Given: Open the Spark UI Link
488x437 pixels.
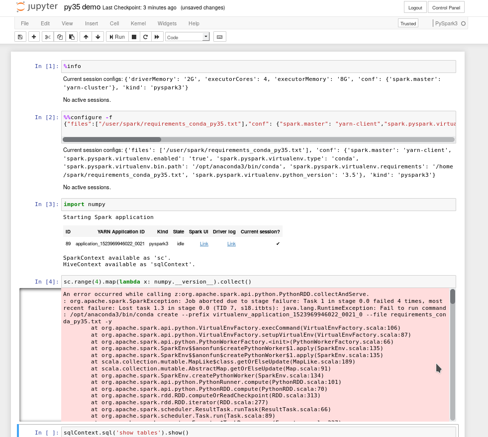Looking at the screenshot, I should pyautogui.click(x=204, y=243).
